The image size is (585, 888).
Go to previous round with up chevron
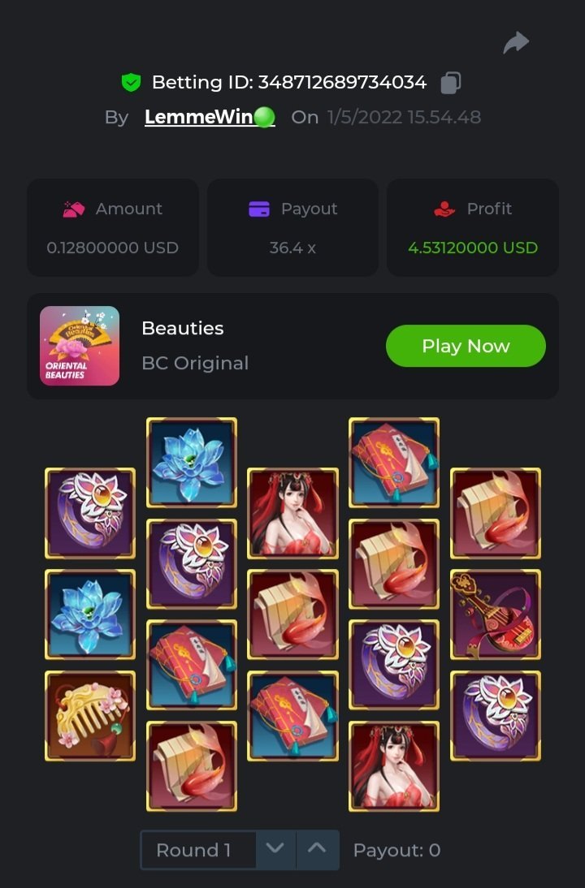click(318, 850)
